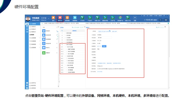Viewport: 192px width, 108px height.
Task: Toggle the 业务执行 checkbox
Action: click(30, 27)
